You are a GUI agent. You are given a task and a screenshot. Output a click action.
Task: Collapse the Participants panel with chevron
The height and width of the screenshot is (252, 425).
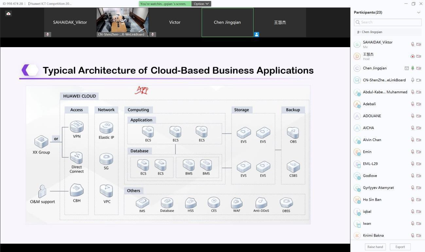pos(418,12)
